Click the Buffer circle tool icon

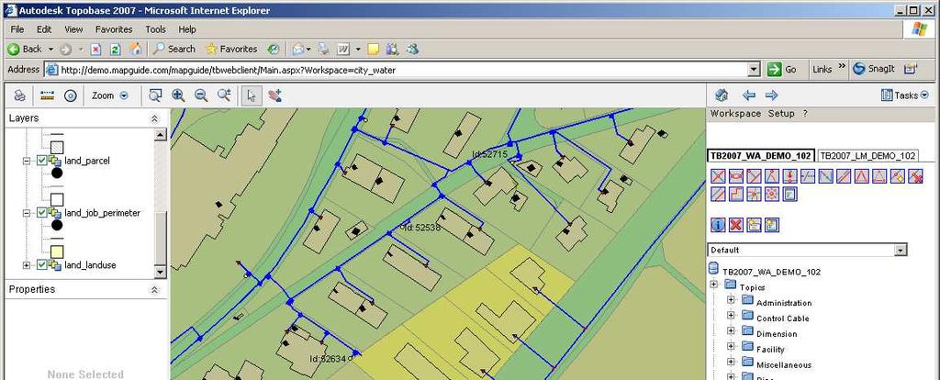click(71, 95)
